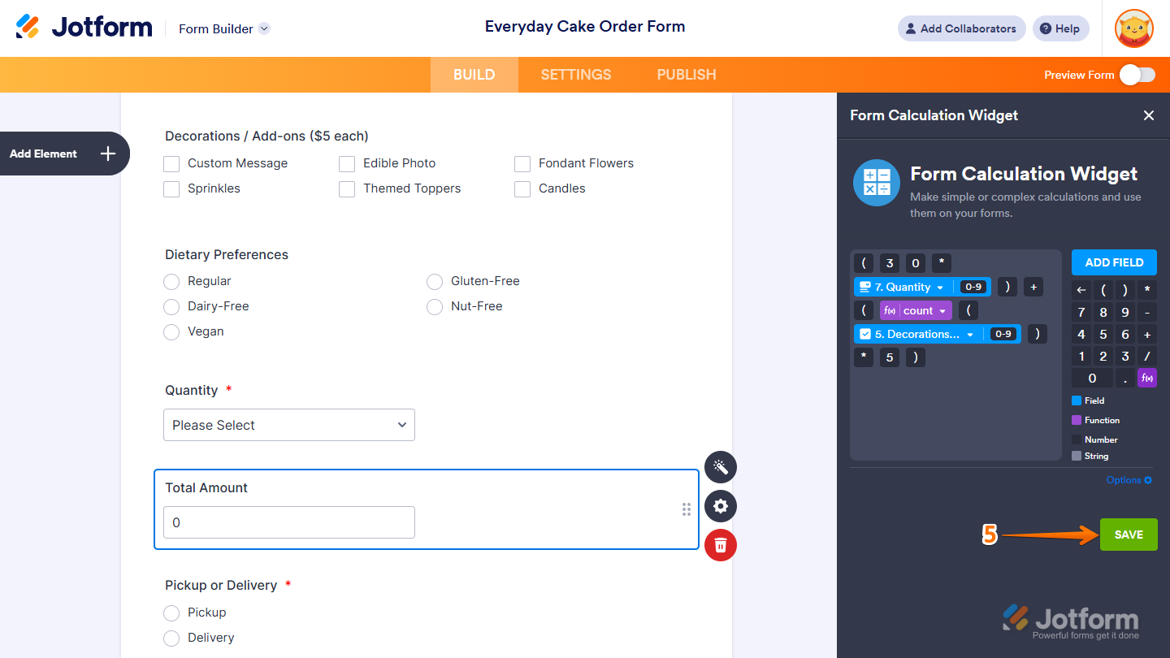Click the magic wand icon beside Total Amount
This screenshot has height=658, width=1170.
[720, 467]
